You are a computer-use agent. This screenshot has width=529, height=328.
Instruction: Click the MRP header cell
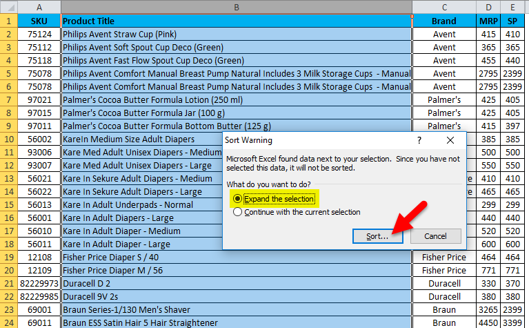pos(488,21)
